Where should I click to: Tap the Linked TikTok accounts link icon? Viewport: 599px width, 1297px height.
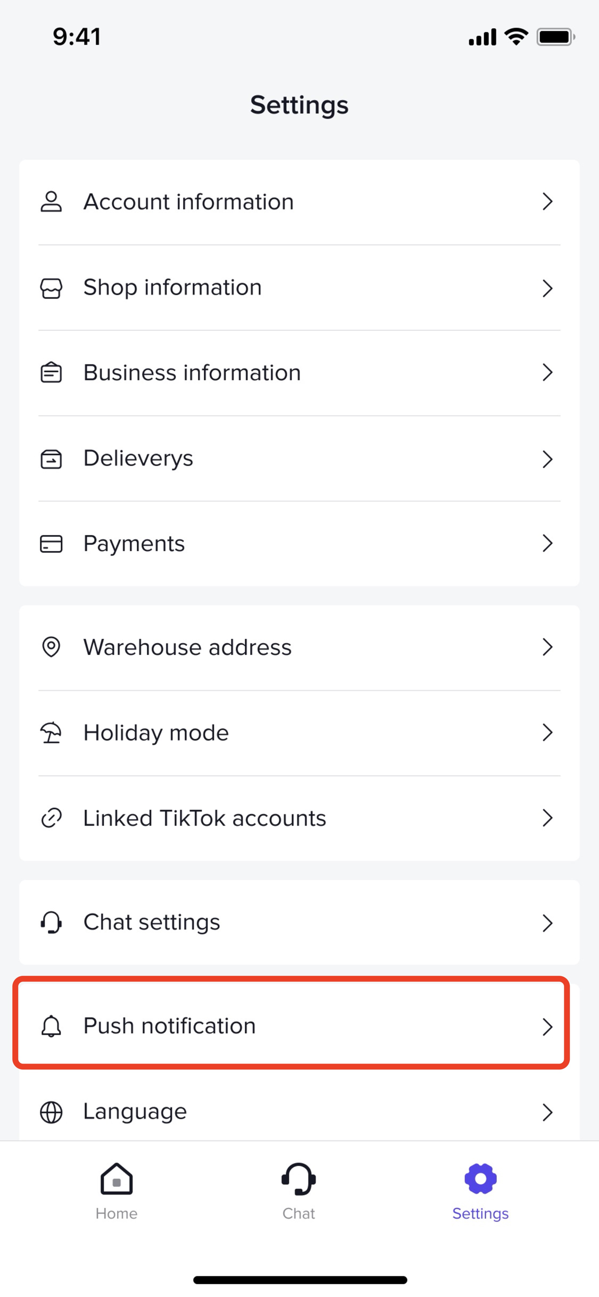(x=51, y=818)
